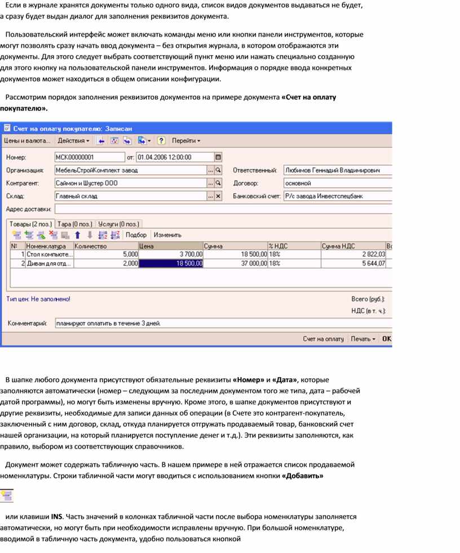
Task: Open the 'create based on' dropdown icon
Action: [144, 141]
